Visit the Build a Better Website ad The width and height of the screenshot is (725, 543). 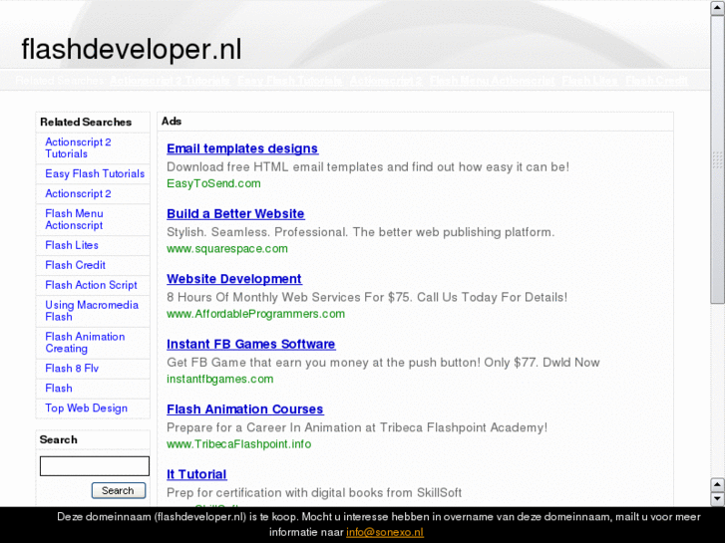(x=235, y=214)
